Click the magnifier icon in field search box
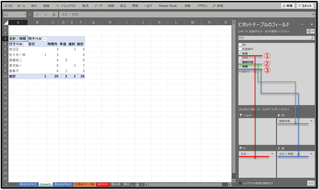 pyautogui.click(x=313, y=38)
